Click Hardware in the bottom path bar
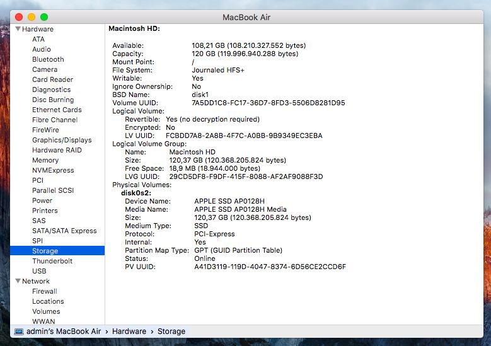The image size is (491, 346). coord(129,332)
